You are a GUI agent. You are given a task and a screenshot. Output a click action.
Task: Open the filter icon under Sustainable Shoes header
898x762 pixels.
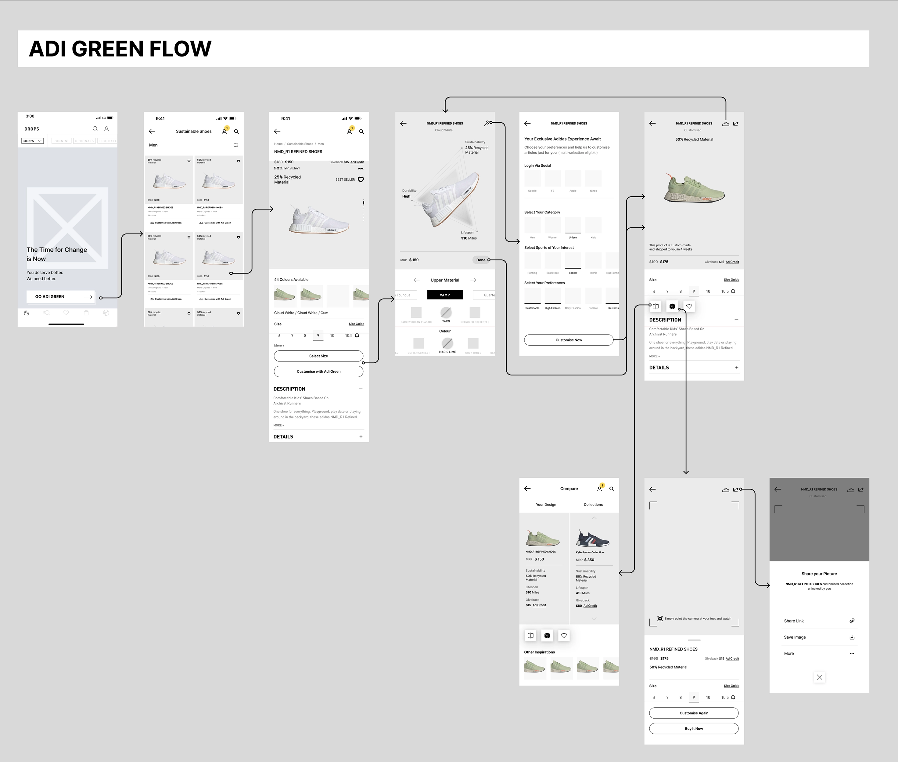tap(236, 145)
